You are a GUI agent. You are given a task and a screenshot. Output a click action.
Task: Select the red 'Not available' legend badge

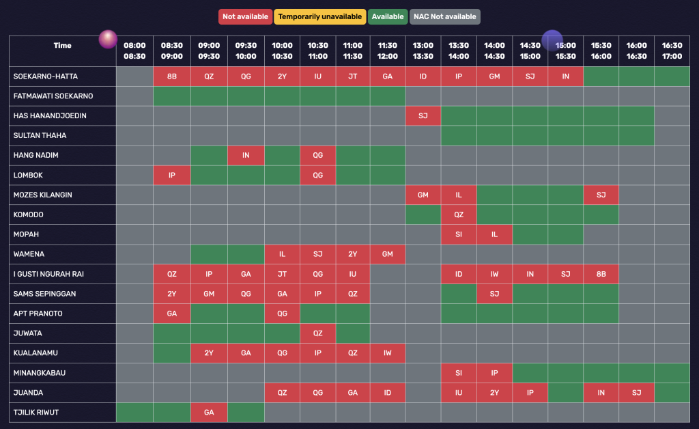(245, 16)
